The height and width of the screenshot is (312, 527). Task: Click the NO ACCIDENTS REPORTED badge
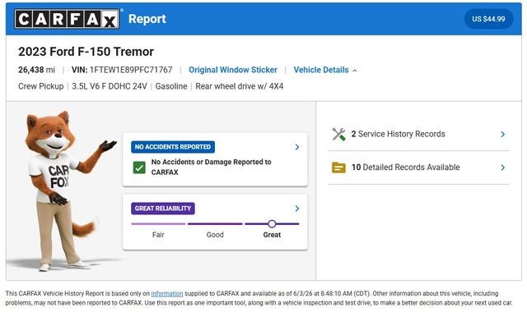(x=173, y=147)
